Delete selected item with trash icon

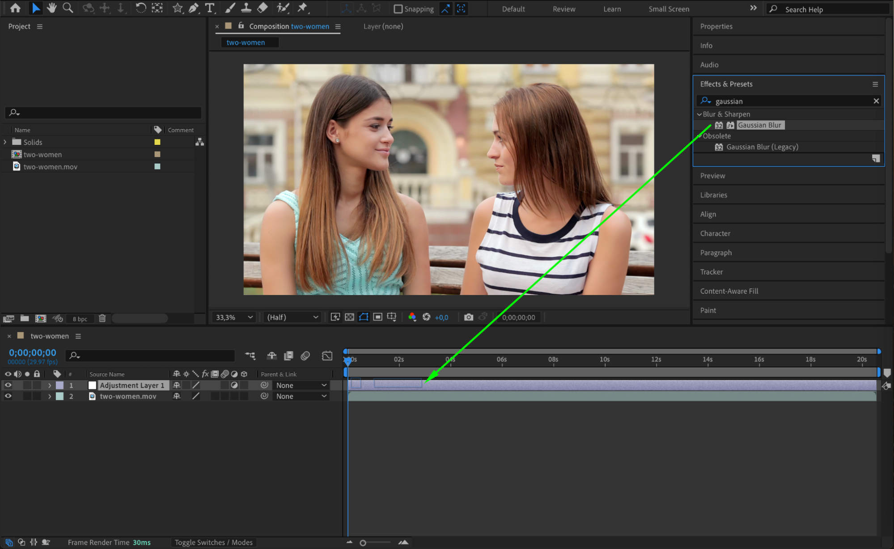(102, 318)
